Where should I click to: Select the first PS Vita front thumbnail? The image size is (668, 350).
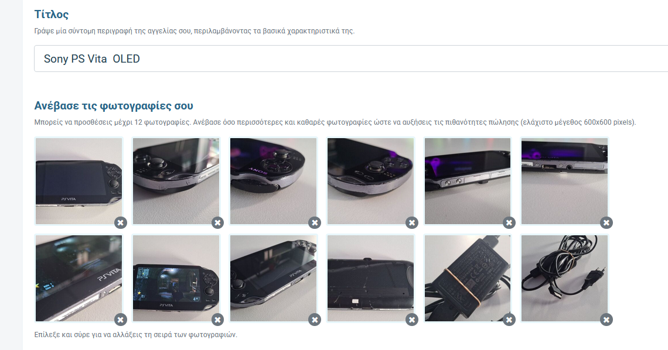79,181
